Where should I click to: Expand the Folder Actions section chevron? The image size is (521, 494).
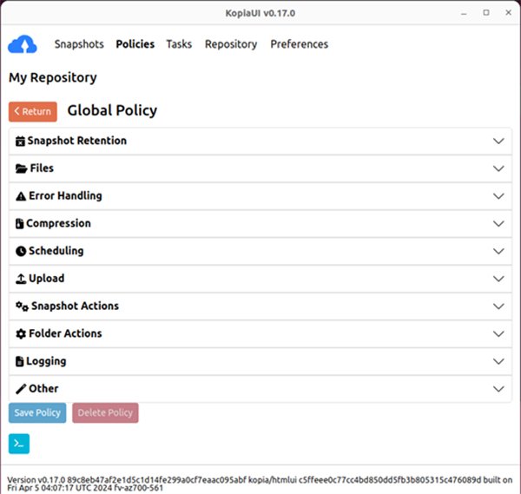tap(498, 334)
